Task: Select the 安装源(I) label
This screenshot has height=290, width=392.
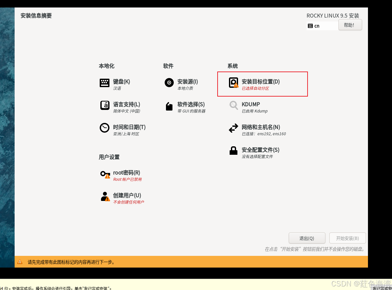Action: (x=188, y=82)
